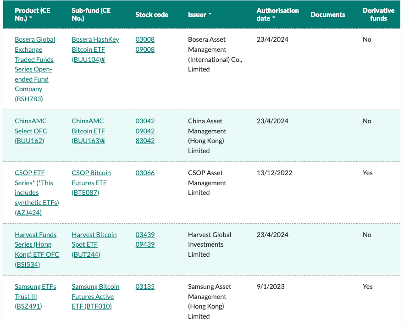404x326 pixels.
Task: Open Bosera Global Exchange Traded Funds link
Action: point(35,69)
